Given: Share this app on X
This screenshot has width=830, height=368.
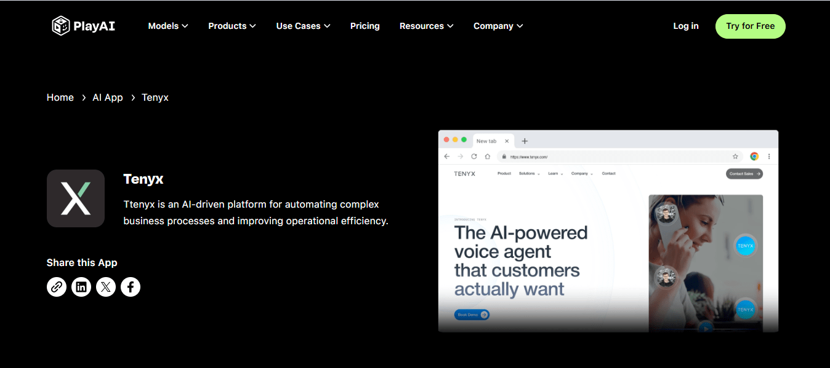Looking at the screenshot, I should click(x=106, y=287).
